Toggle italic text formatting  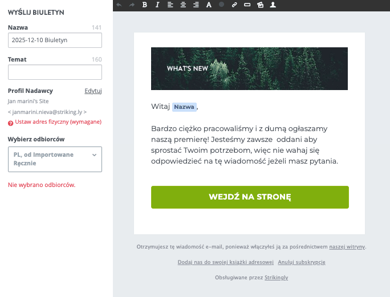(x=157, y=5)
